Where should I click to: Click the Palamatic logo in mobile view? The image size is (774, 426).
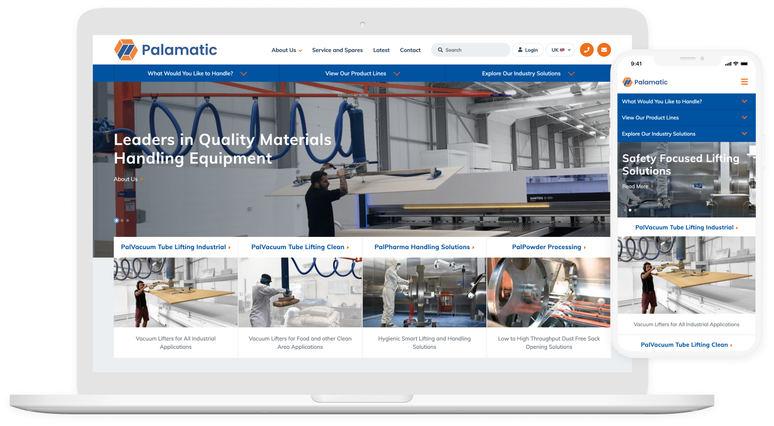click(x=645, y=82)
